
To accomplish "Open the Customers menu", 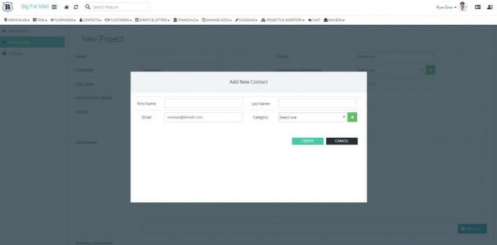I will click(x=118, y=20).
